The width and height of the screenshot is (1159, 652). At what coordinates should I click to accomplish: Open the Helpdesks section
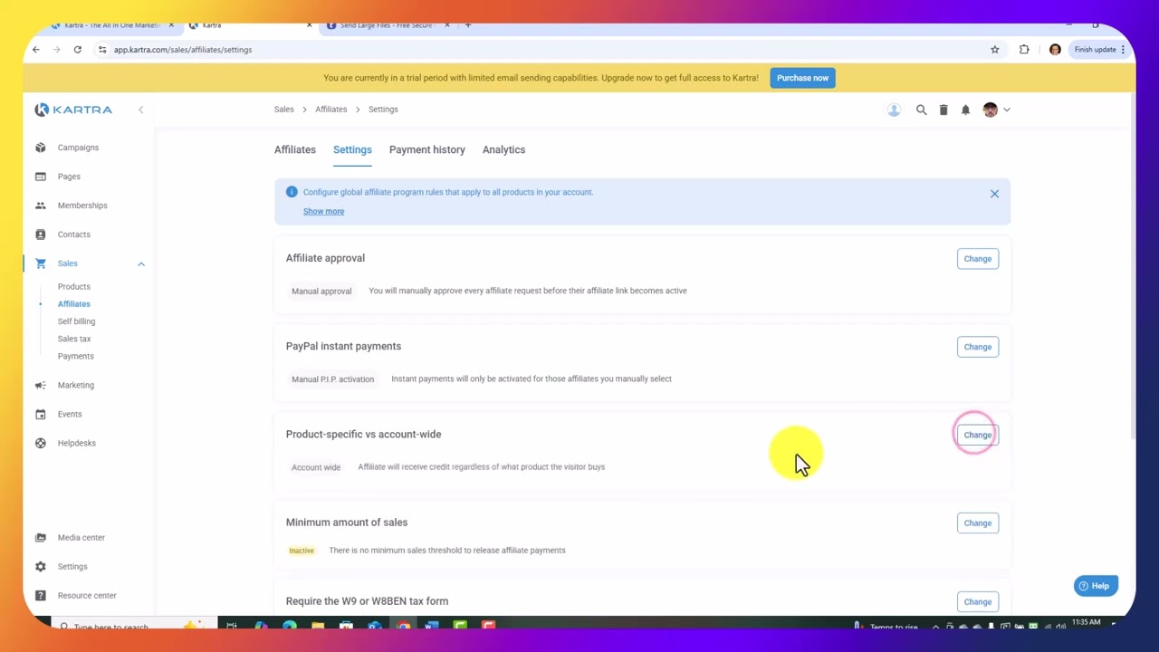click(76, 443)
